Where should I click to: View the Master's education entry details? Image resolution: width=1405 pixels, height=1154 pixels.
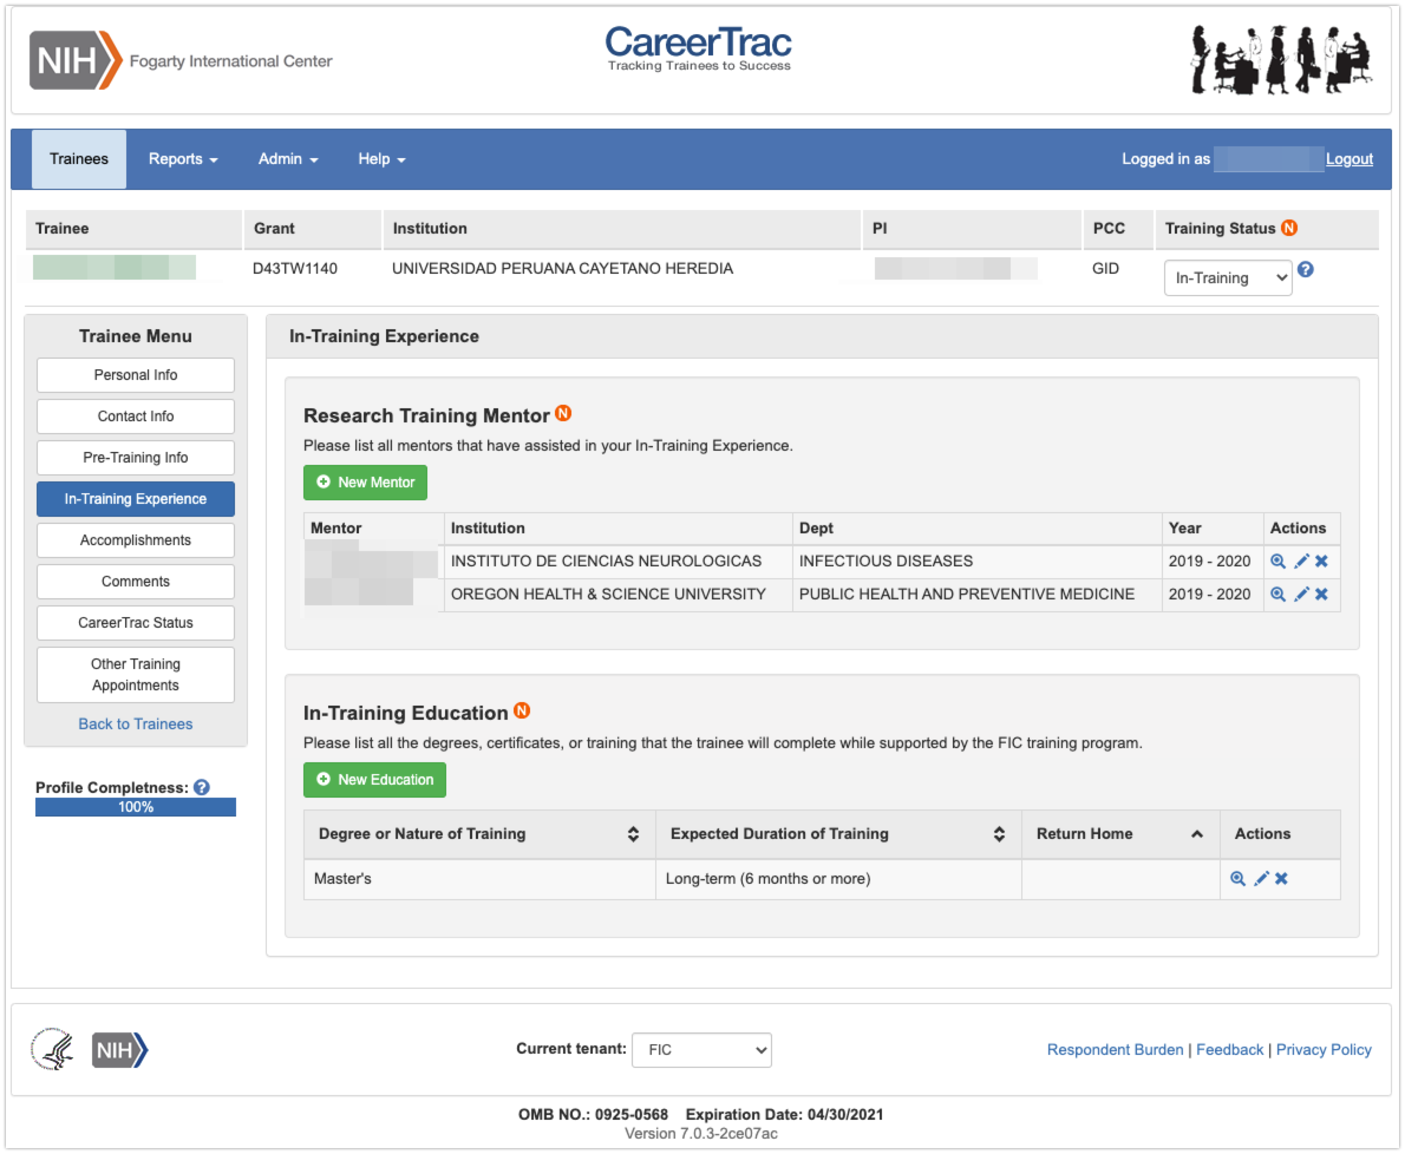click(x=1237, y=879)
